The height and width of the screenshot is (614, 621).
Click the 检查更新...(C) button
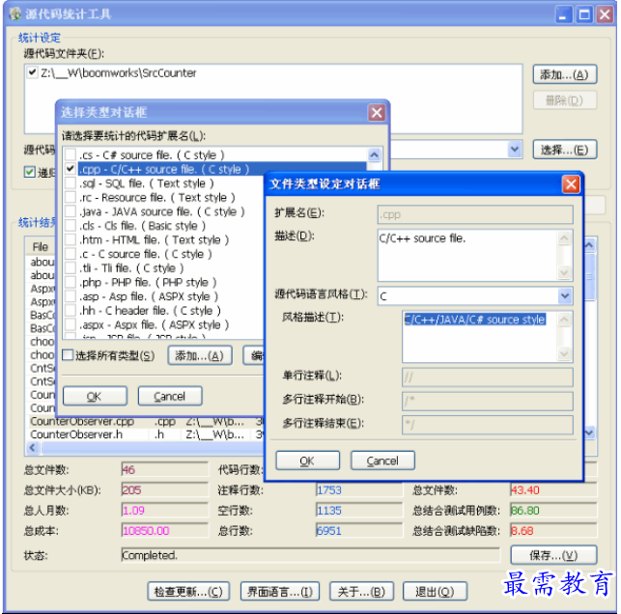tap(188, 592)
